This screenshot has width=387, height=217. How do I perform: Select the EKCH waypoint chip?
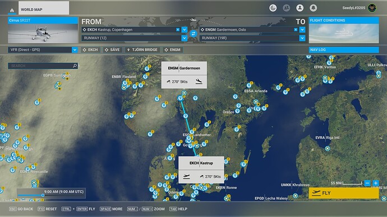coord(90,50)
